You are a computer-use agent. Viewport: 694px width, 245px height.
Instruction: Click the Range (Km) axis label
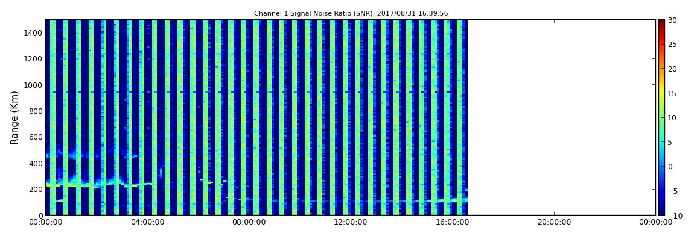pos(14,118)
